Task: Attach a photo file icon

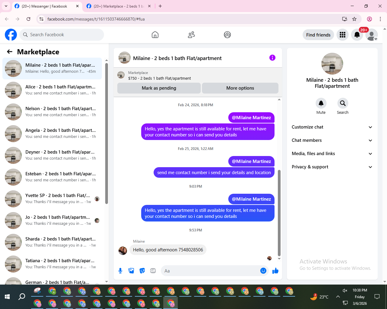Action: 131,271
